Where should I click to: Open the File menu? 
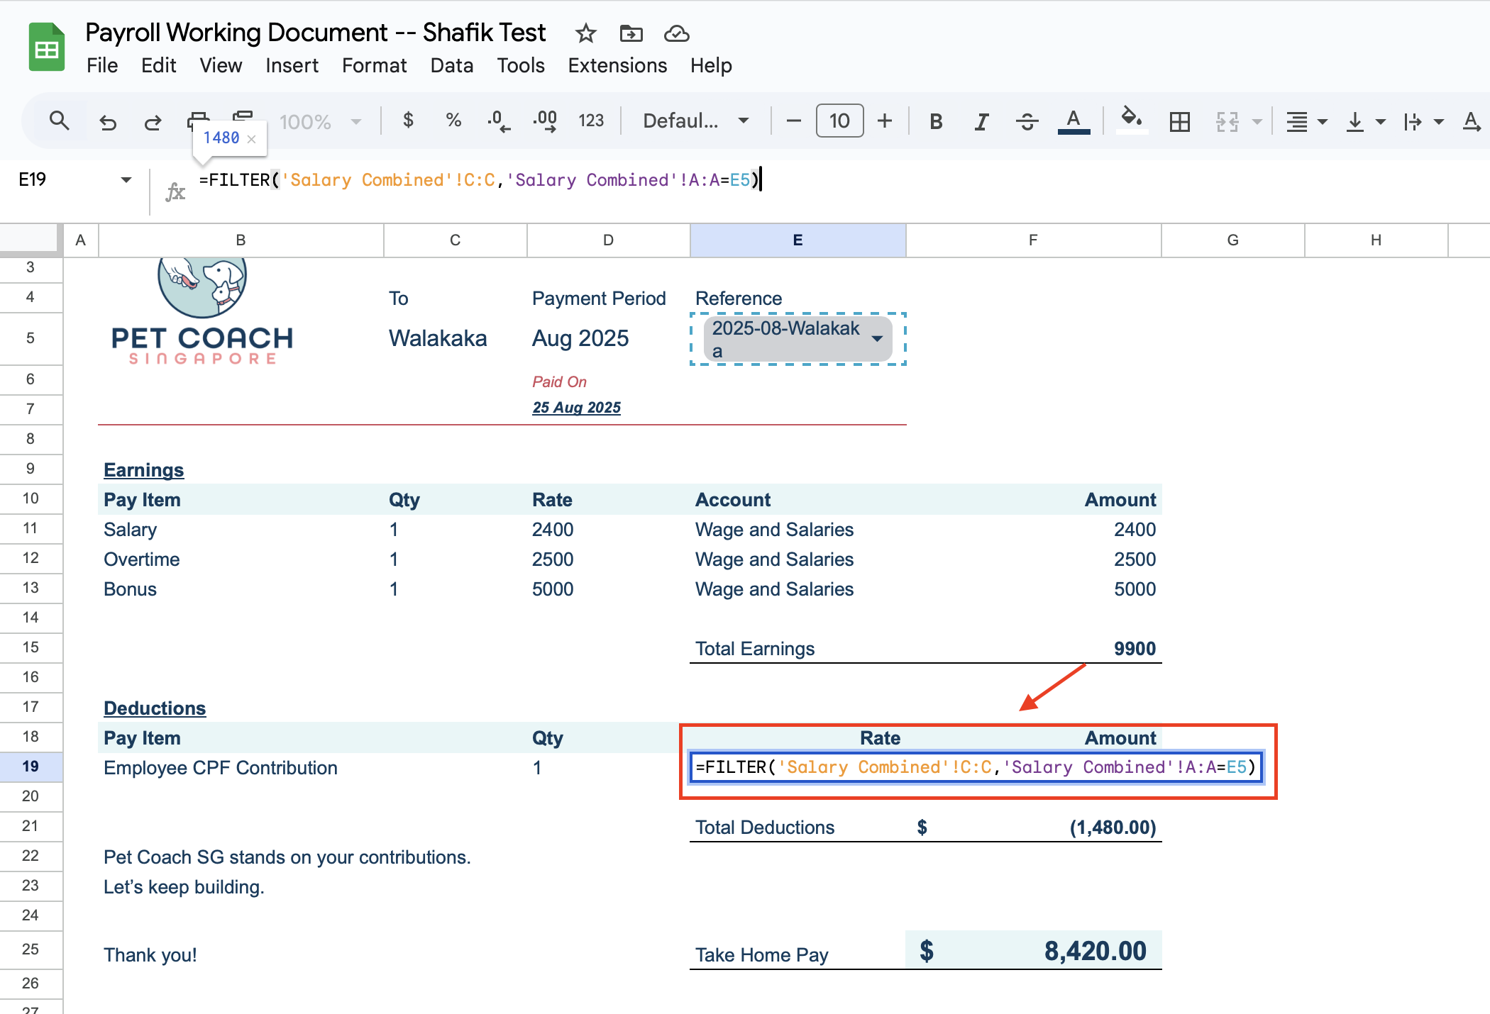point(102,65)
